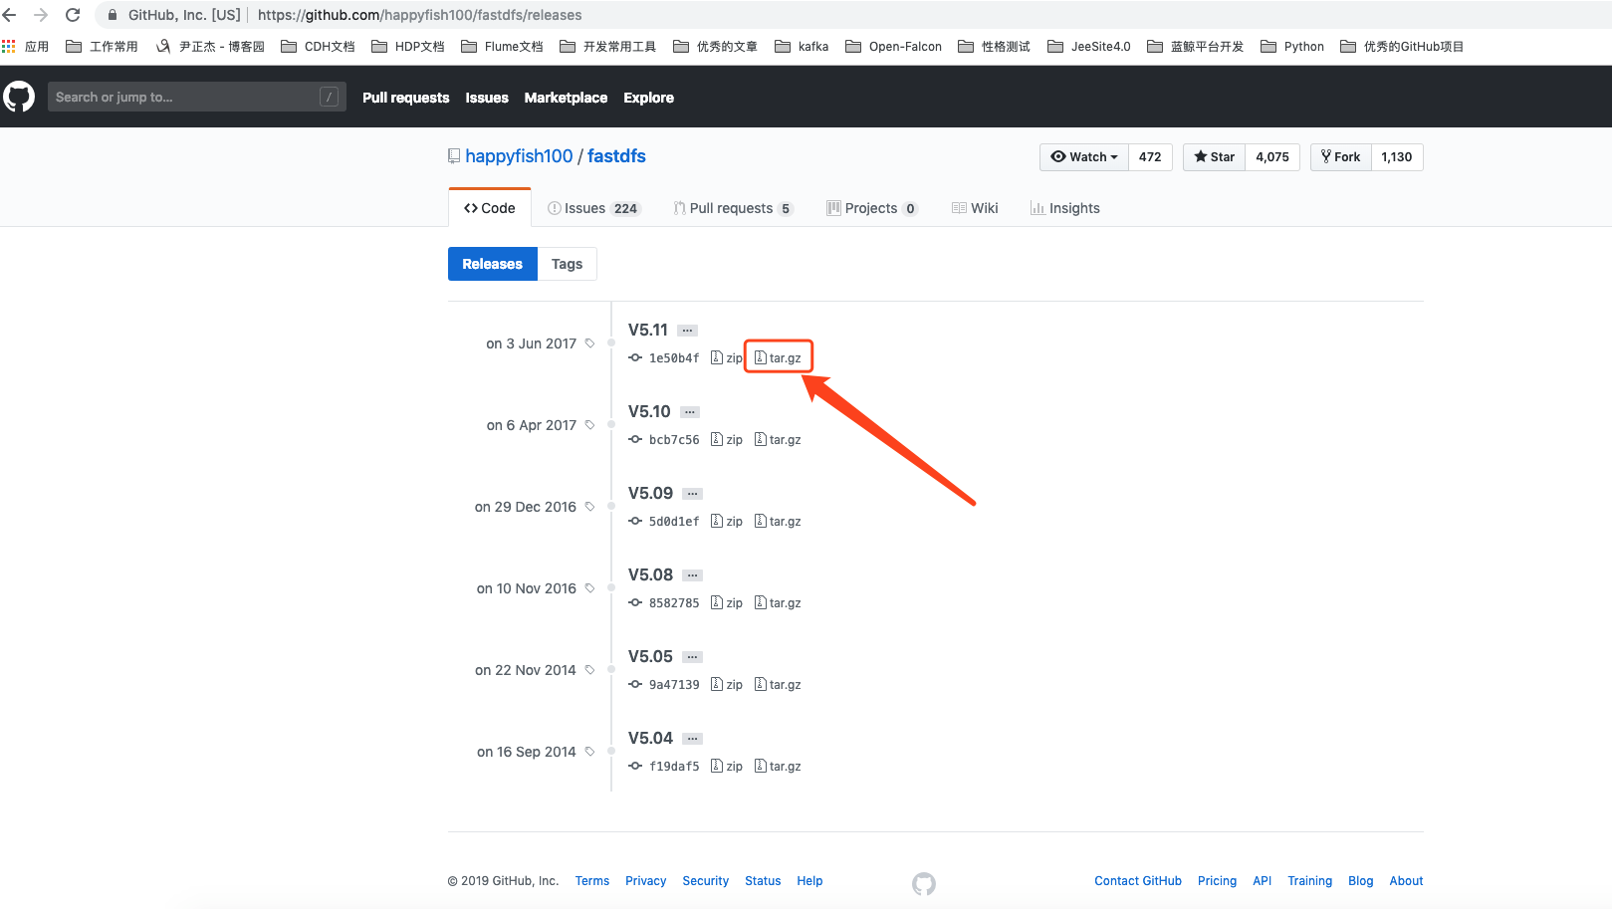Open the happyfish100 owner link
Screen dimensions: 1612x909
519,156
